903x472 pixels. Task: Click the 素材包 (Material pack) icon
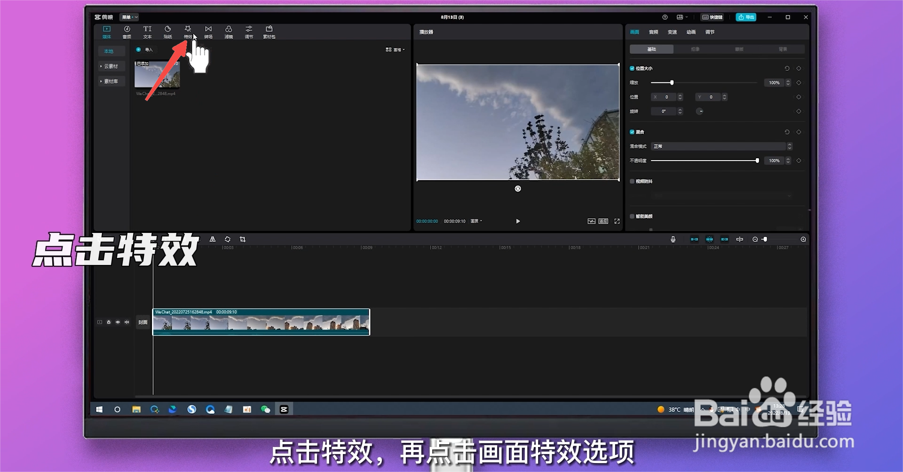[269, 32]
